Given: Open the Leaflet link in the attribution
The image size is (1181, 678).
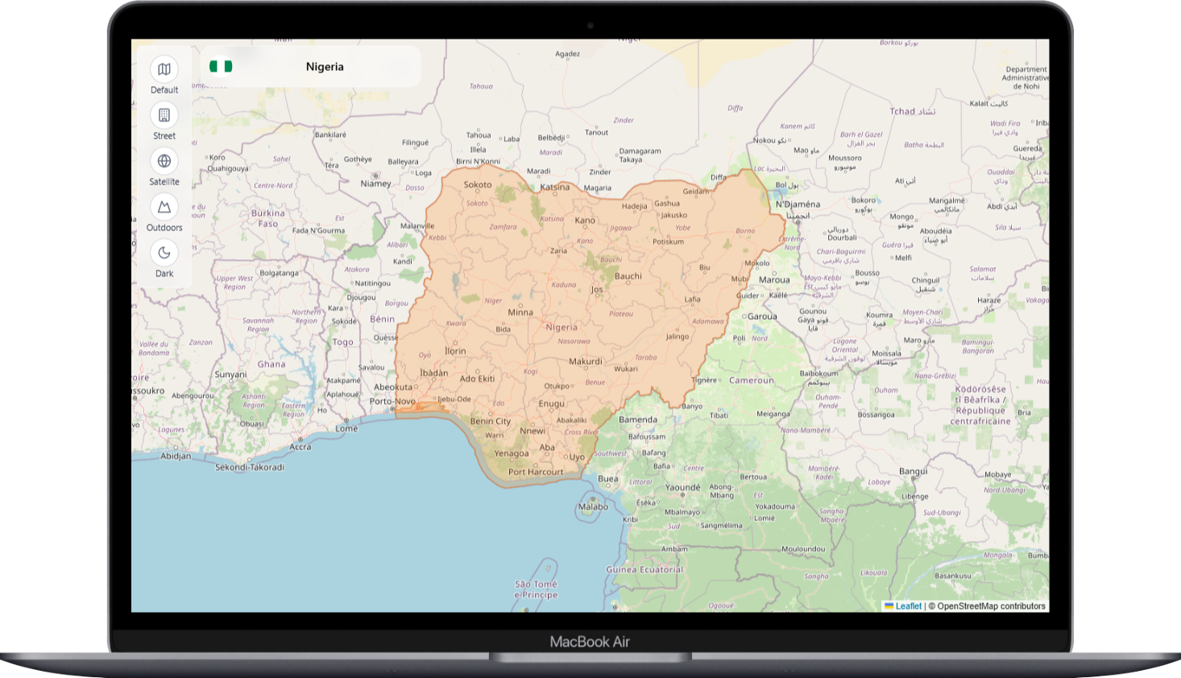Looking at the screenshot, I should (908, 606).
